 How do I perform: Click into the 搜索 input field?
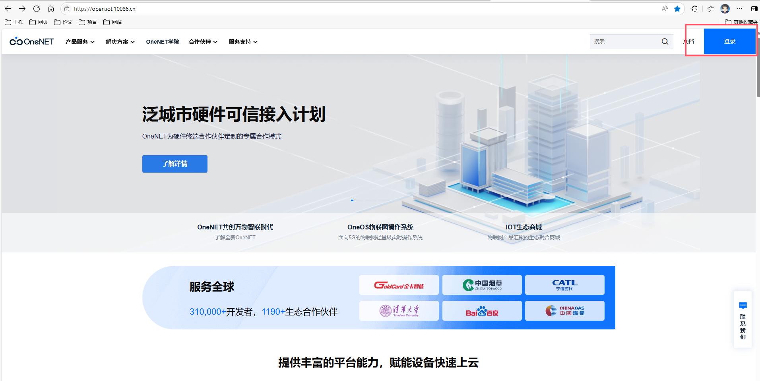(624, 41)
